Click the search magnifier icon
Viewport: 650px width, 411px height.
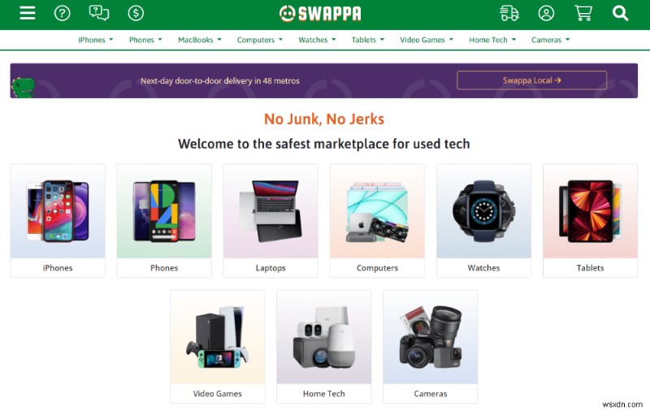pyautogui.click(x=620, y=13)
